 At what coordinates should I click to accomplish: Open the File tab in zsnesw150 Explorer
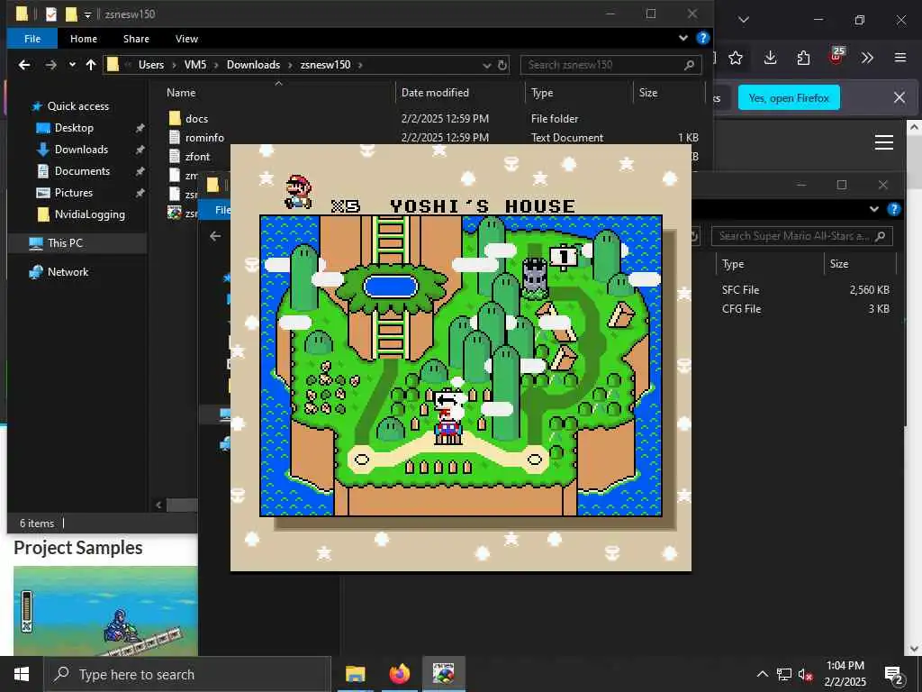(32, 39)
